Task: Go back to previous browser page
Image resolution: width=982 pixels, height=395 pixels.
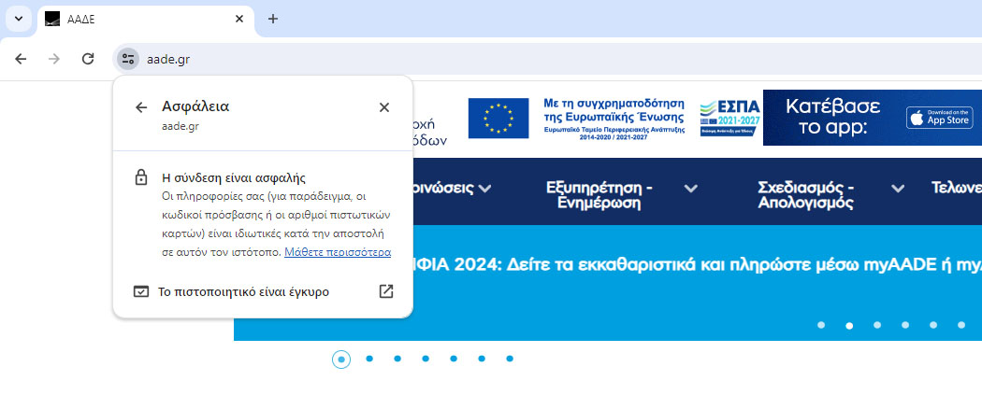Action: (21, 59)
